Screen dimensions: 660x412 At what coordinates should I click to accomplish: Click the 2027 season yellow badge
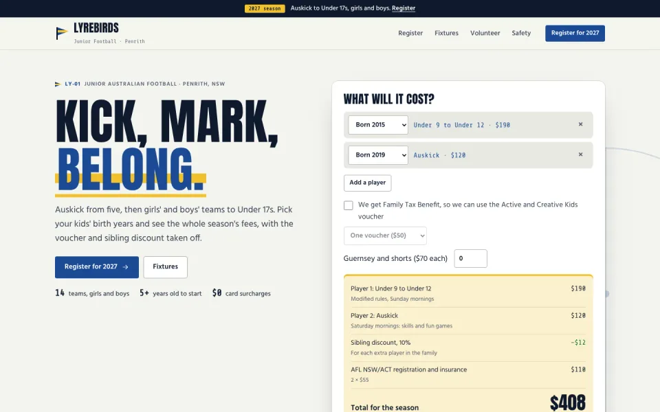tap(265, 8)
